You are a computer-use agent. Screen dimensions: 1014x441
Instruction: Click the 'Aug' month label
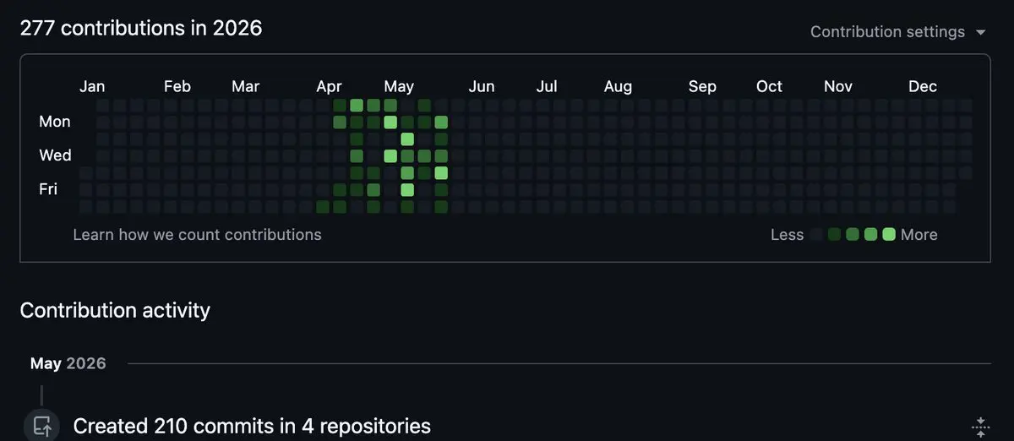(x=618, y=86)
